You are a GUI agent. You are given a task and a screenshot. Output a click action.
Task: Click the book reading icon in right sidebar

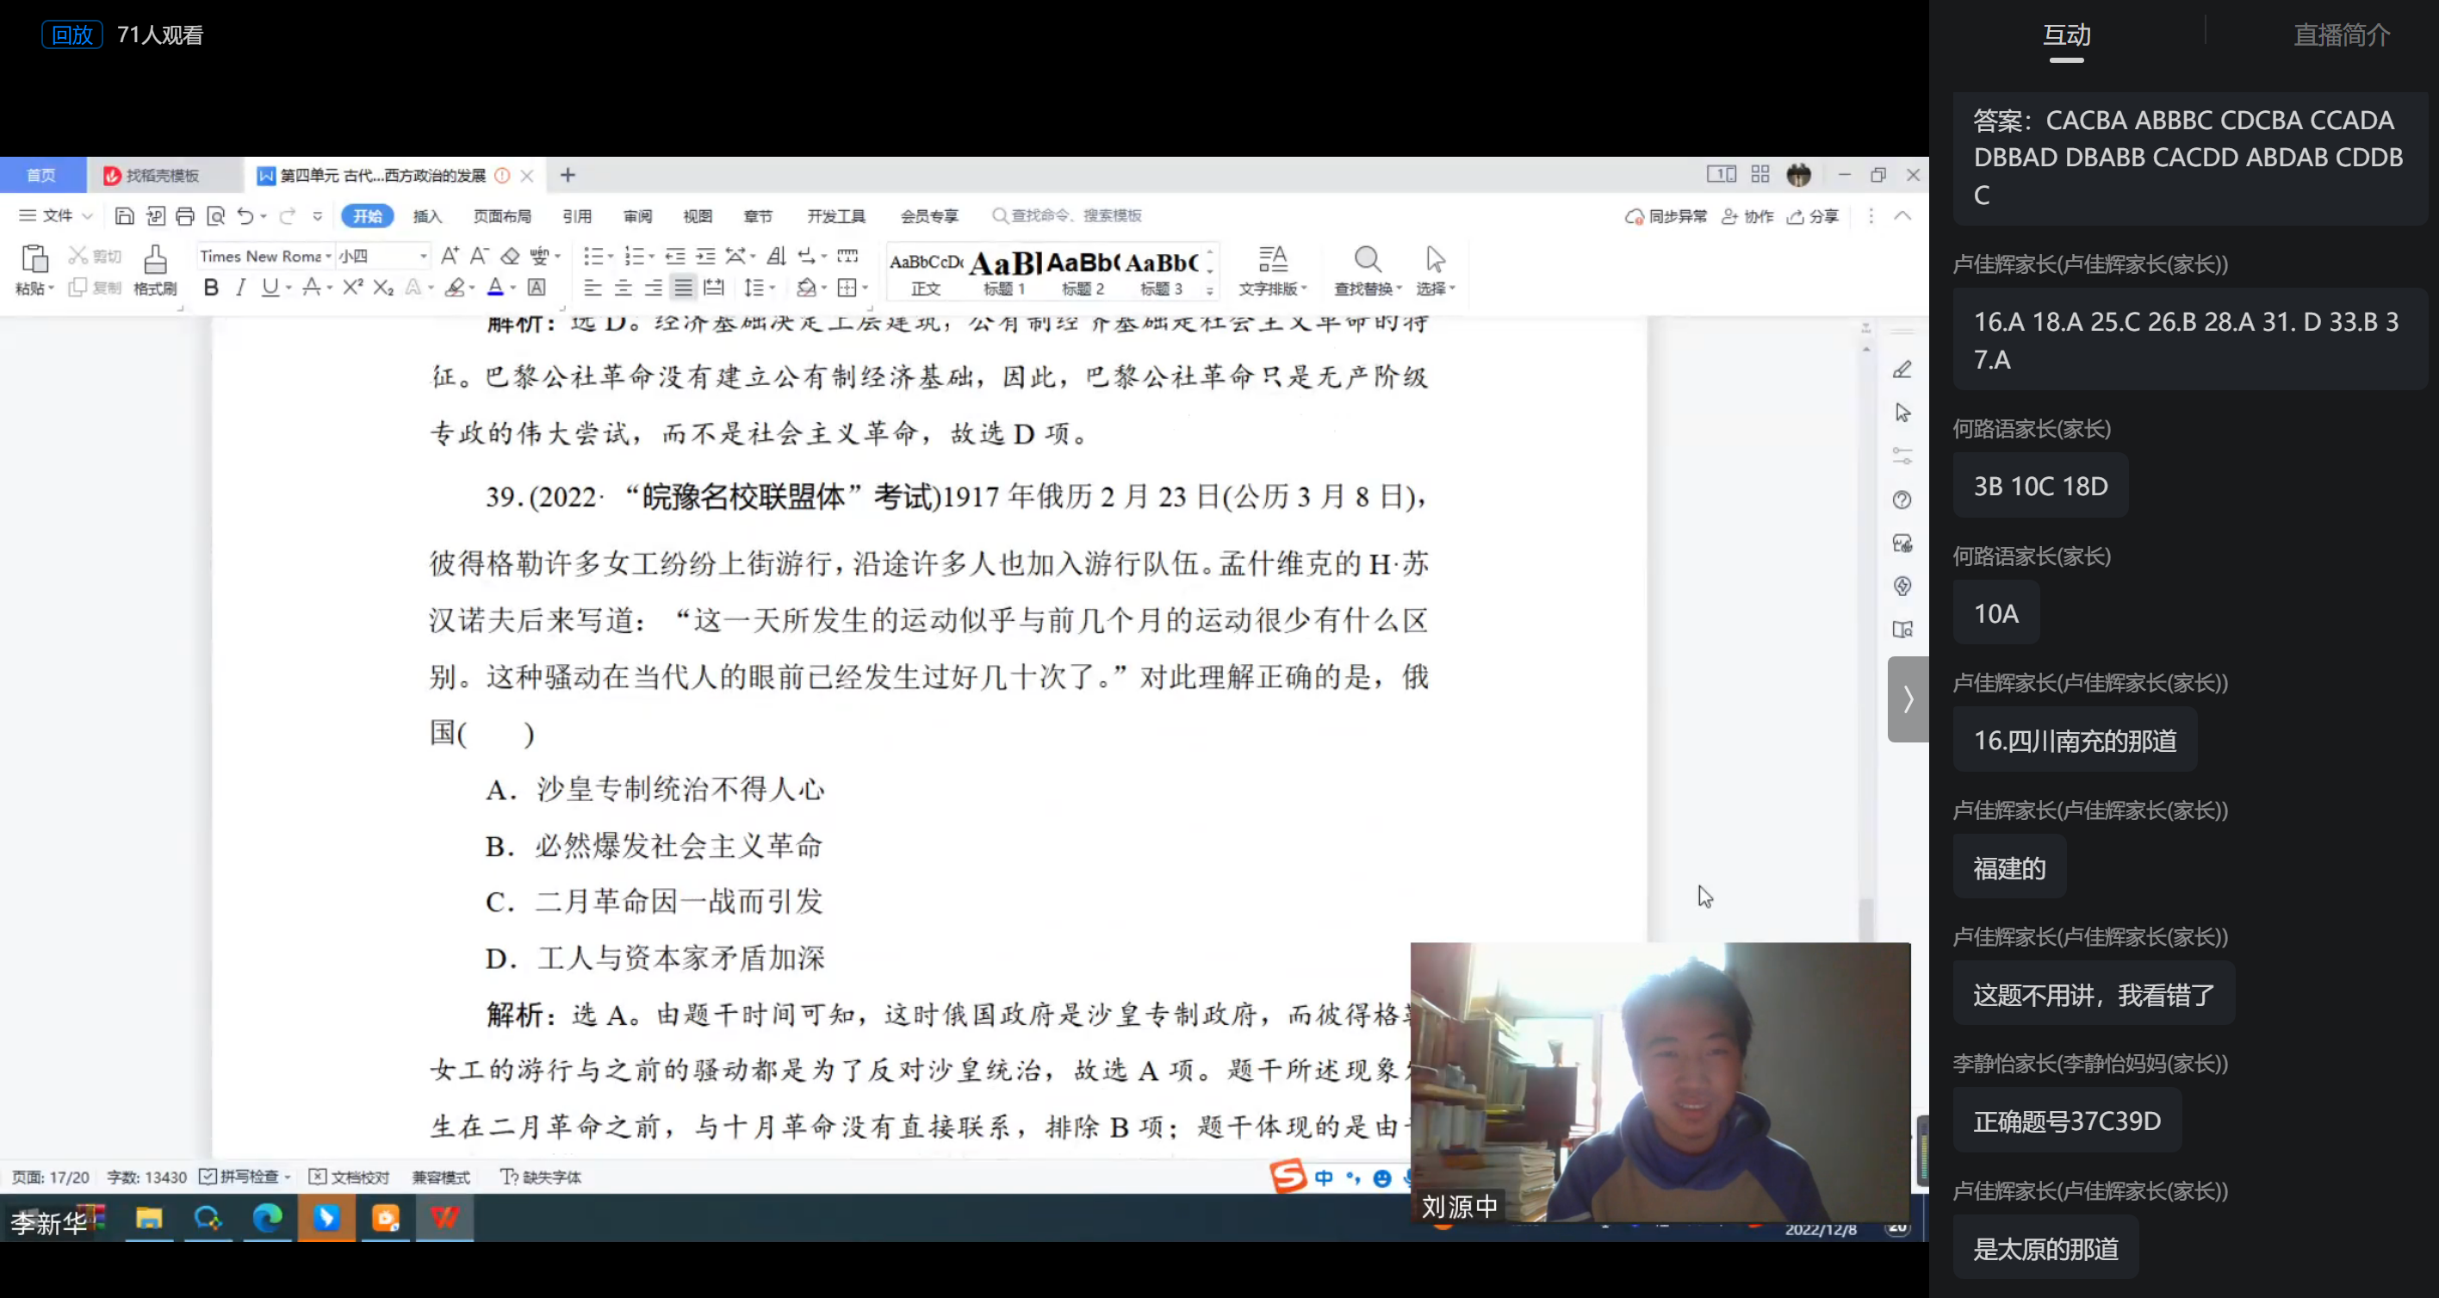[x=1902, y=630]
